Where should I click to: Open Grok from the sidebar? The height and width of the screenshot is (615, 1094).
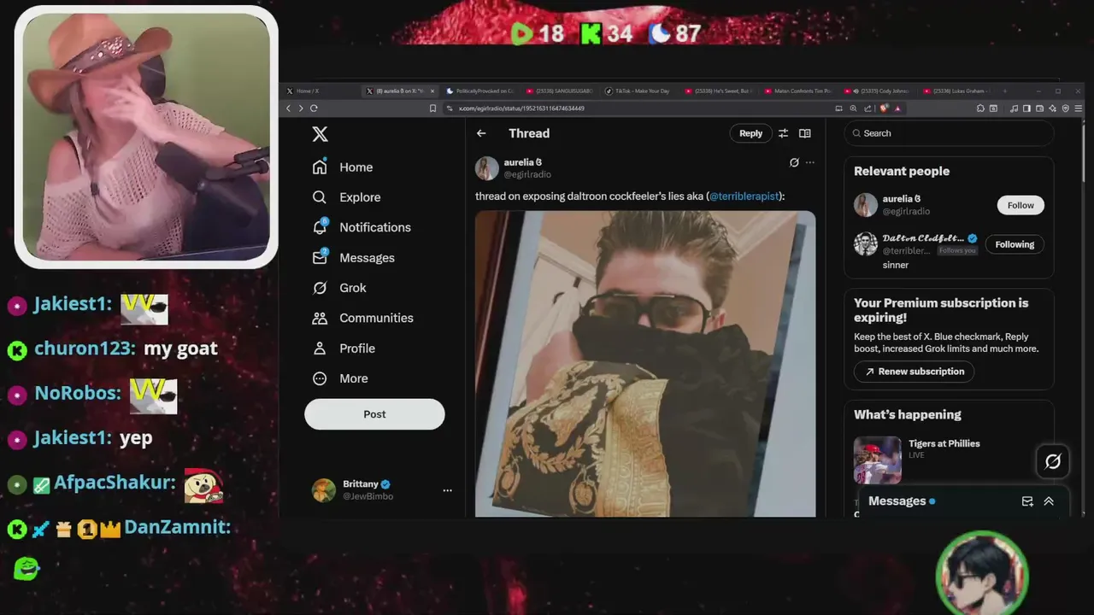click(339, 288)
